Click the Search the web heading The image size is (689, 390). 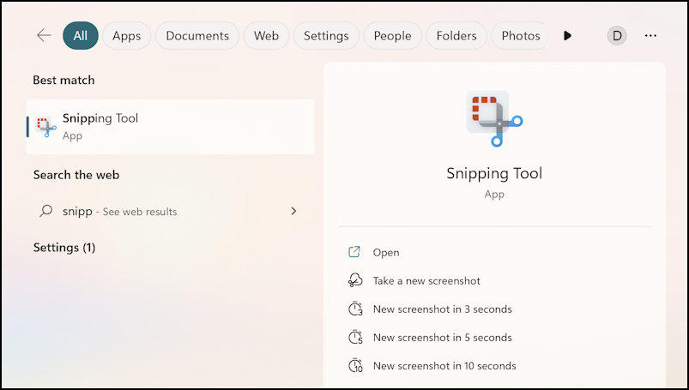coord(76,175)
